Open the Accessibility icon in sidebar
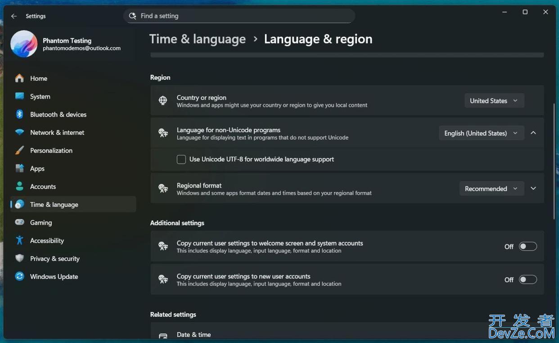 19,240
